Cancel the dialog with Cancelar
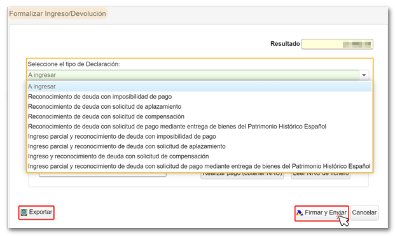This screenshot has width=395, height=236. 364,213
